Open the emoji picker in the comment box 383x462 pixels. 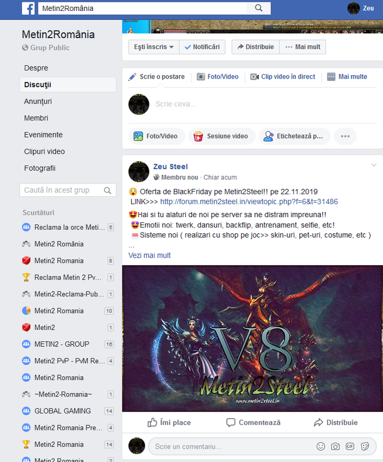321,446
